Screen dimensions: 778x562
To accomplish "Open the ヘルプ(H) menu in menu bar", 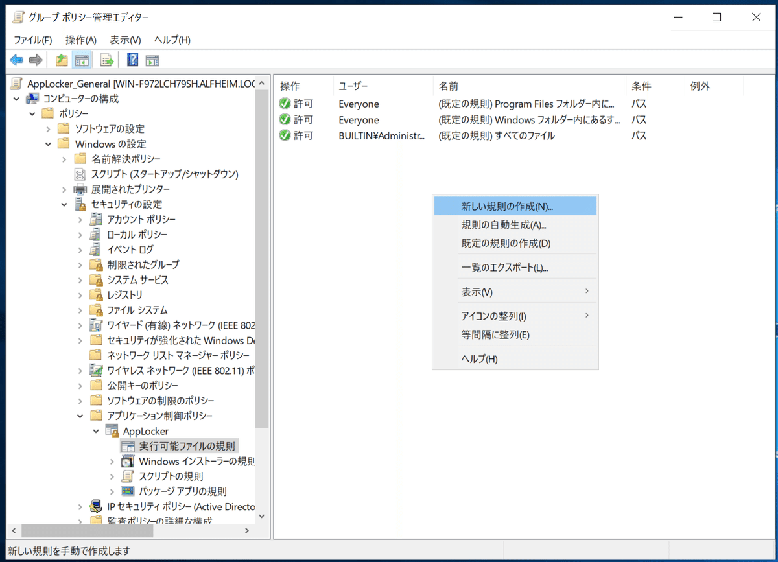I will 172,40.
